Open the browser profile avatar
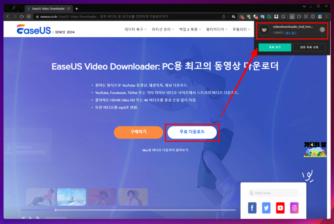334x224 pixels. (320, 16)
